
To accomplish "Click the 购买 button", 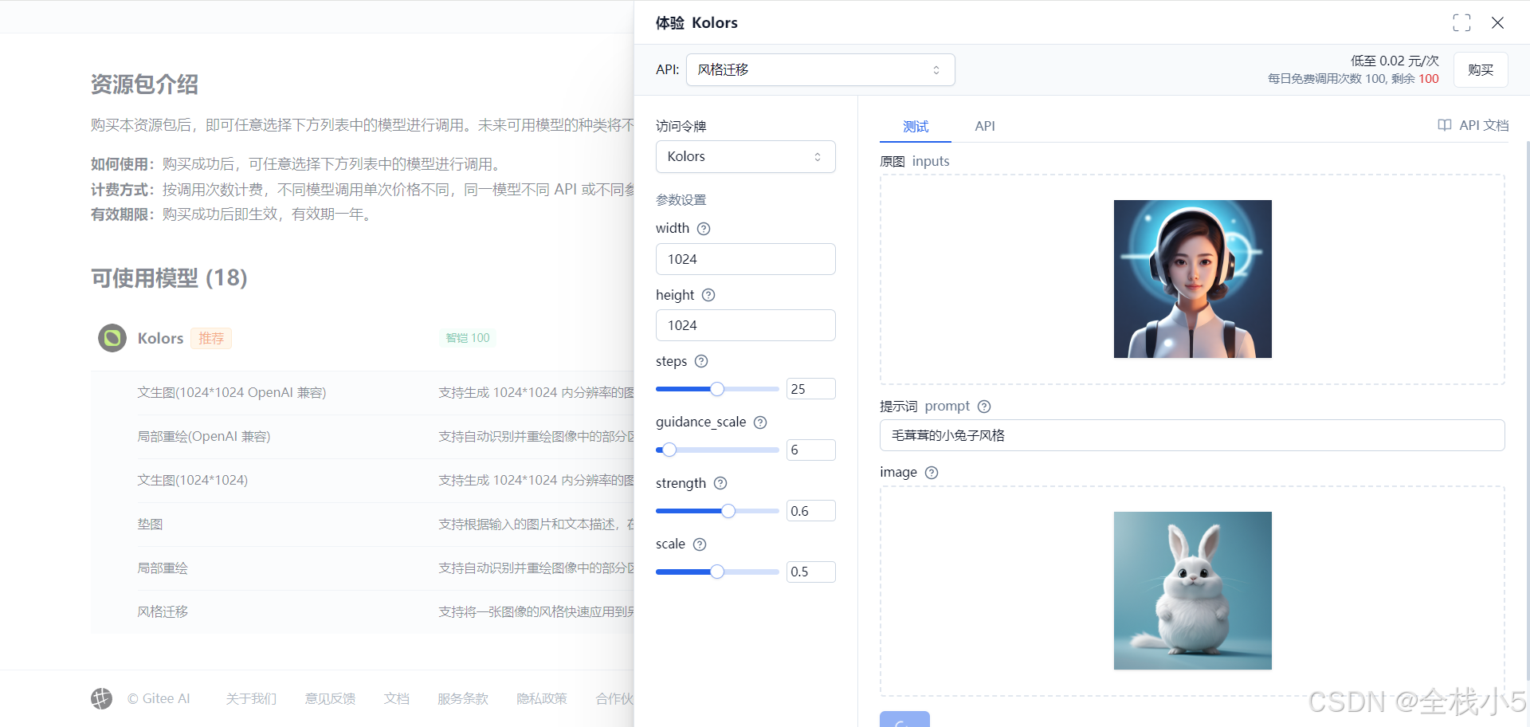I will coord(1481,70).
